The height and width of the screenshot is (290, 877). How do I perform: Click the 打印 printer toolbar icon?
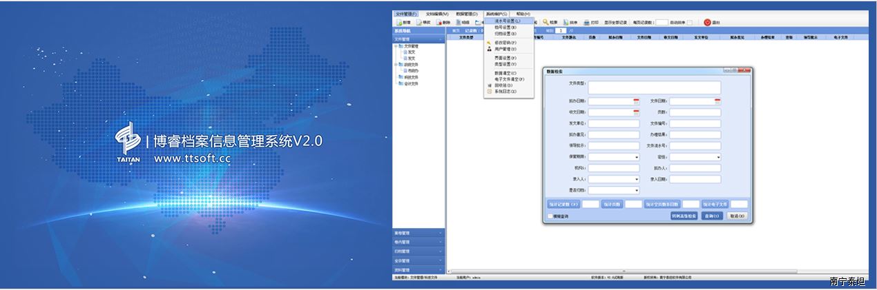586,22
